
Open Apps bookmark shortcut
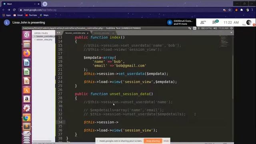click(7, 15)
